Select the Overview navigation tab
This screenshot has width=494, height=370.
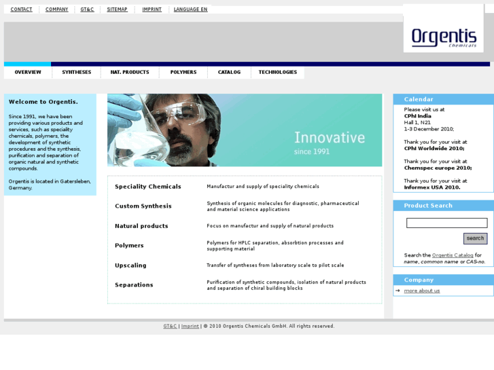(x=28, y=72)
